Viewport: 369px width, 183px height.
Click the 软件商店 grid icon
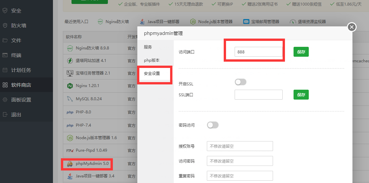[x=5, y=85]
